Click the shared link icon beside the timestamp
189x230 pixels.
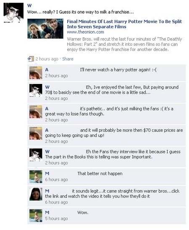(x=31, y=59)
